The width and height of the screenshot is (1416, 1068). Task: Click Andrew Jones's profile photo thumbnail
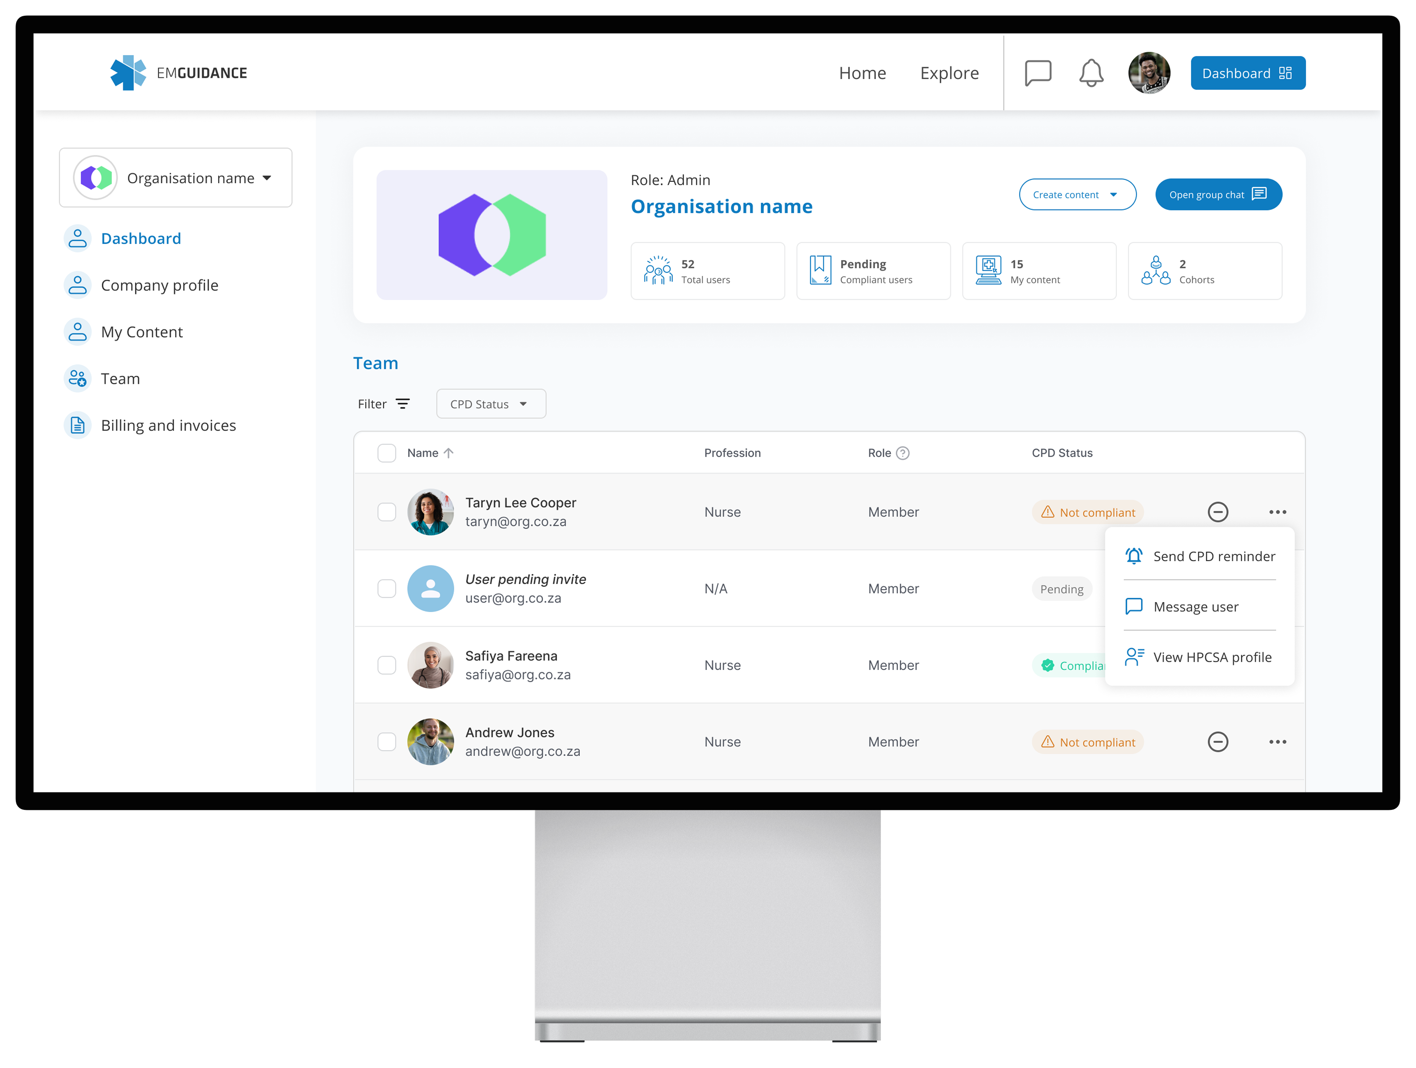pyautogui.click(x=430, y=742)
